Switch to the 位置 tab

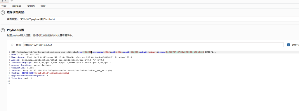coord(4,6)
